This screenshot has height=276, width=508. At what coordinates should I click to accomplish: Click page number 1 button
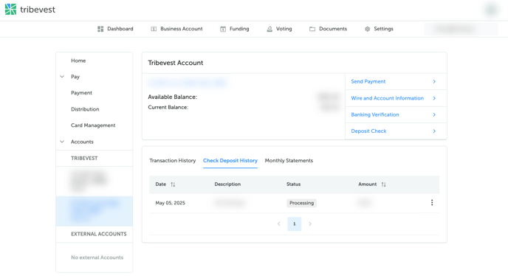[x=295, y=224]
